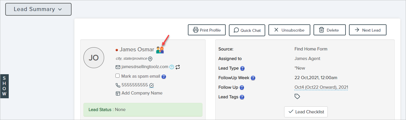Delete the lead
Image resolution: width=406 pixels, height=120 pixels.
(330, 30)
